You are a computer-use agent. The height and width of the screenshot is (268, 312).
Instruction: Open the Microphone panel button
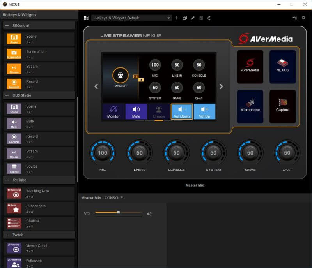click(x=250, y=107)
